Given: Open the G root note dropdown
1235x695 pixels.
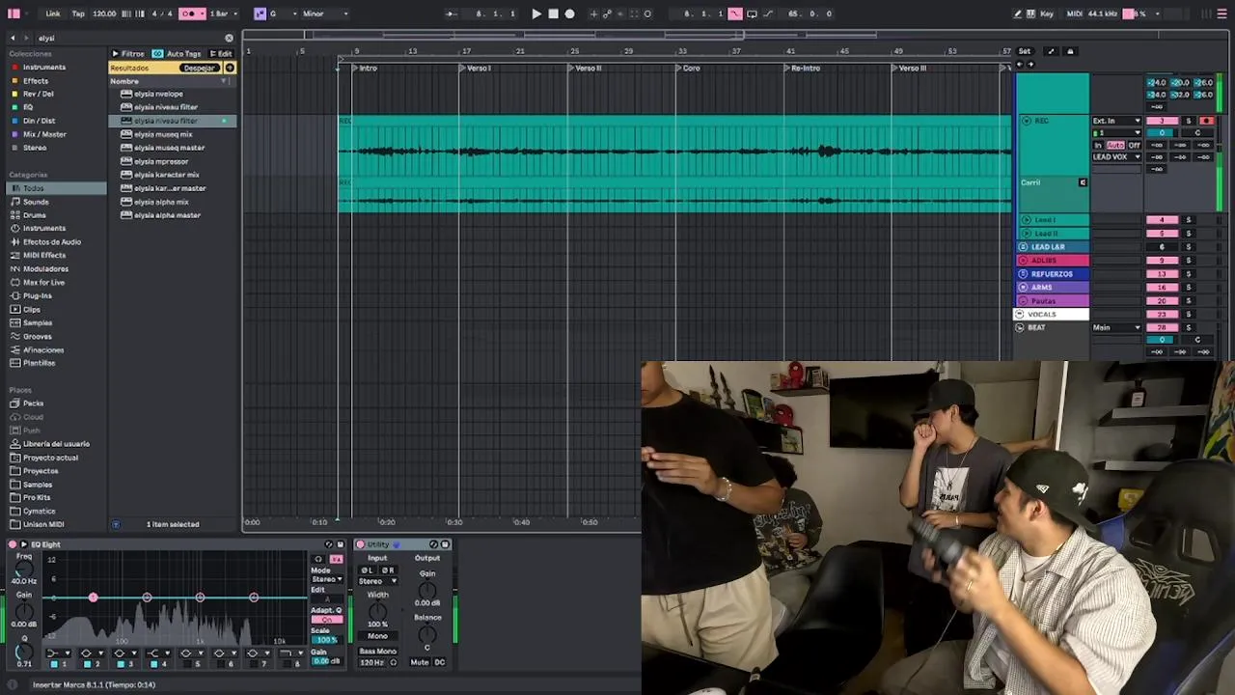Looking at the screenshot, I should point(283,14).
